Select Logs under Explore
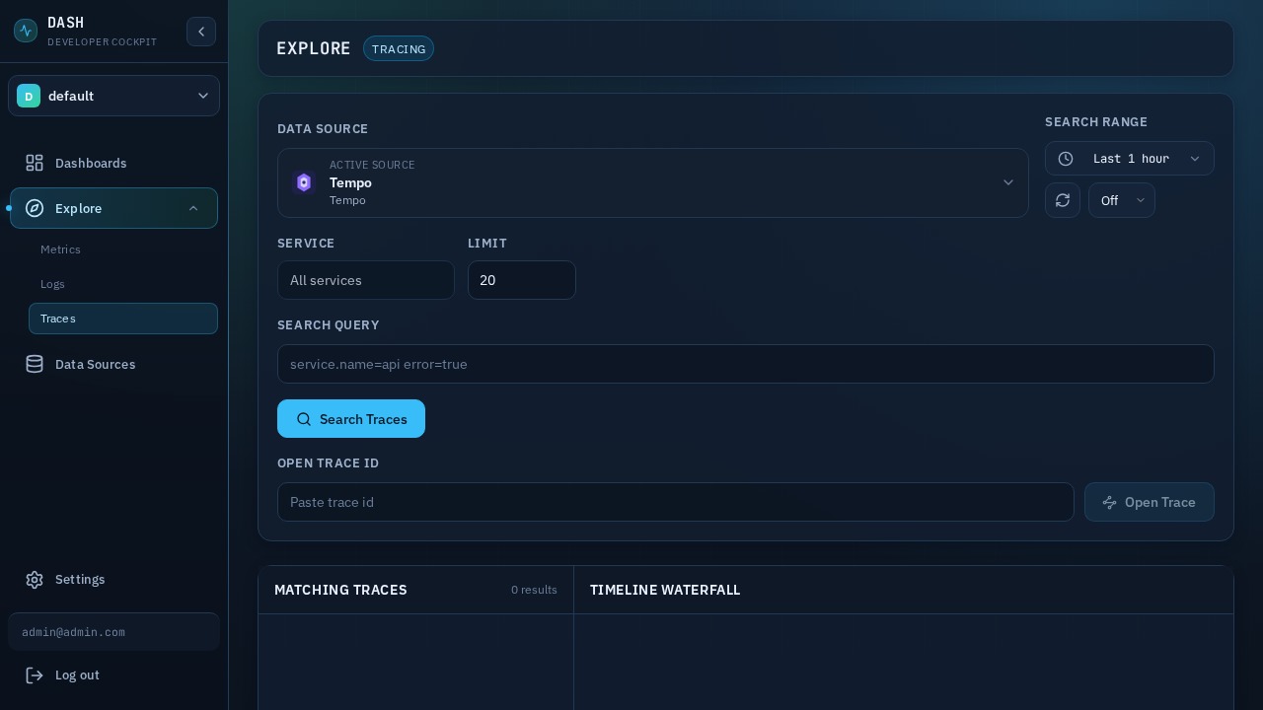The height and width of the screenshot is (710, 1263). pyautogui.click(x=52, y=284)
